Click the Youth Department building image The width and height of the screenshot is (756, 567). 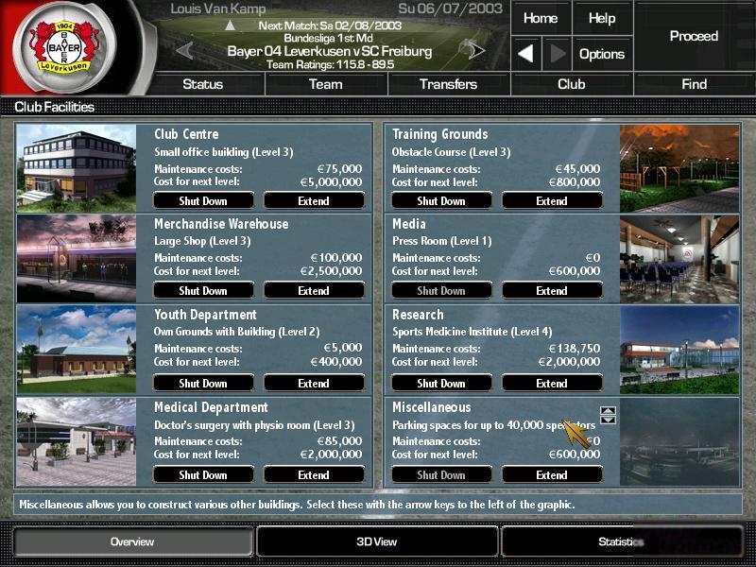(x=77, y=350)
